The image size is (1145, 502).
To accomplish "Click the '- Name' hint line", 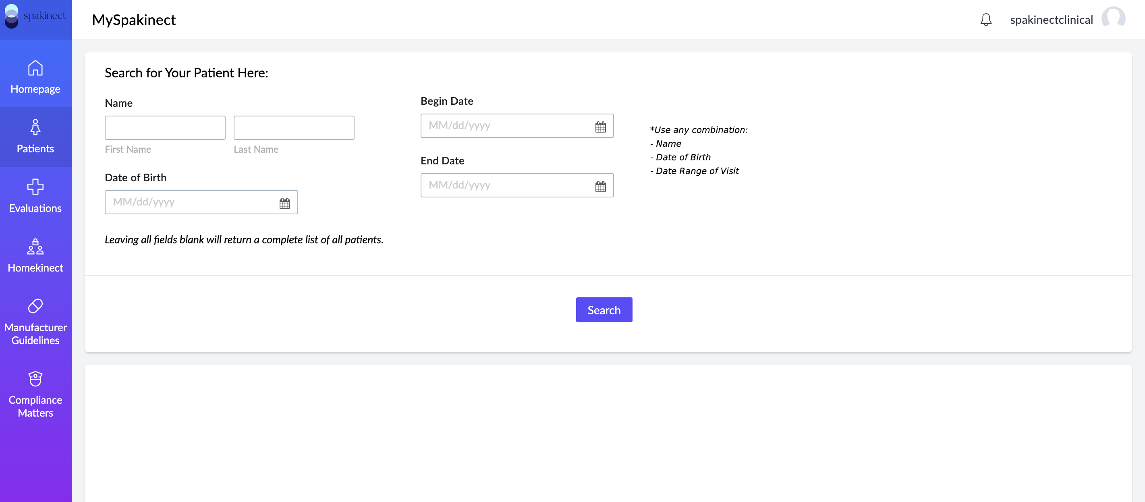I will point(666,143).
